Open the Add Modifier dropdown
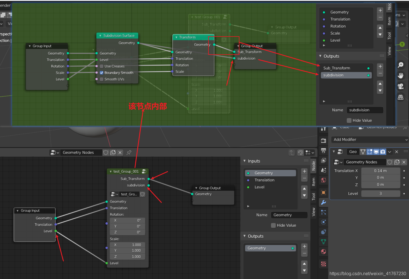The image size is (409, 279). coord(370,139)
